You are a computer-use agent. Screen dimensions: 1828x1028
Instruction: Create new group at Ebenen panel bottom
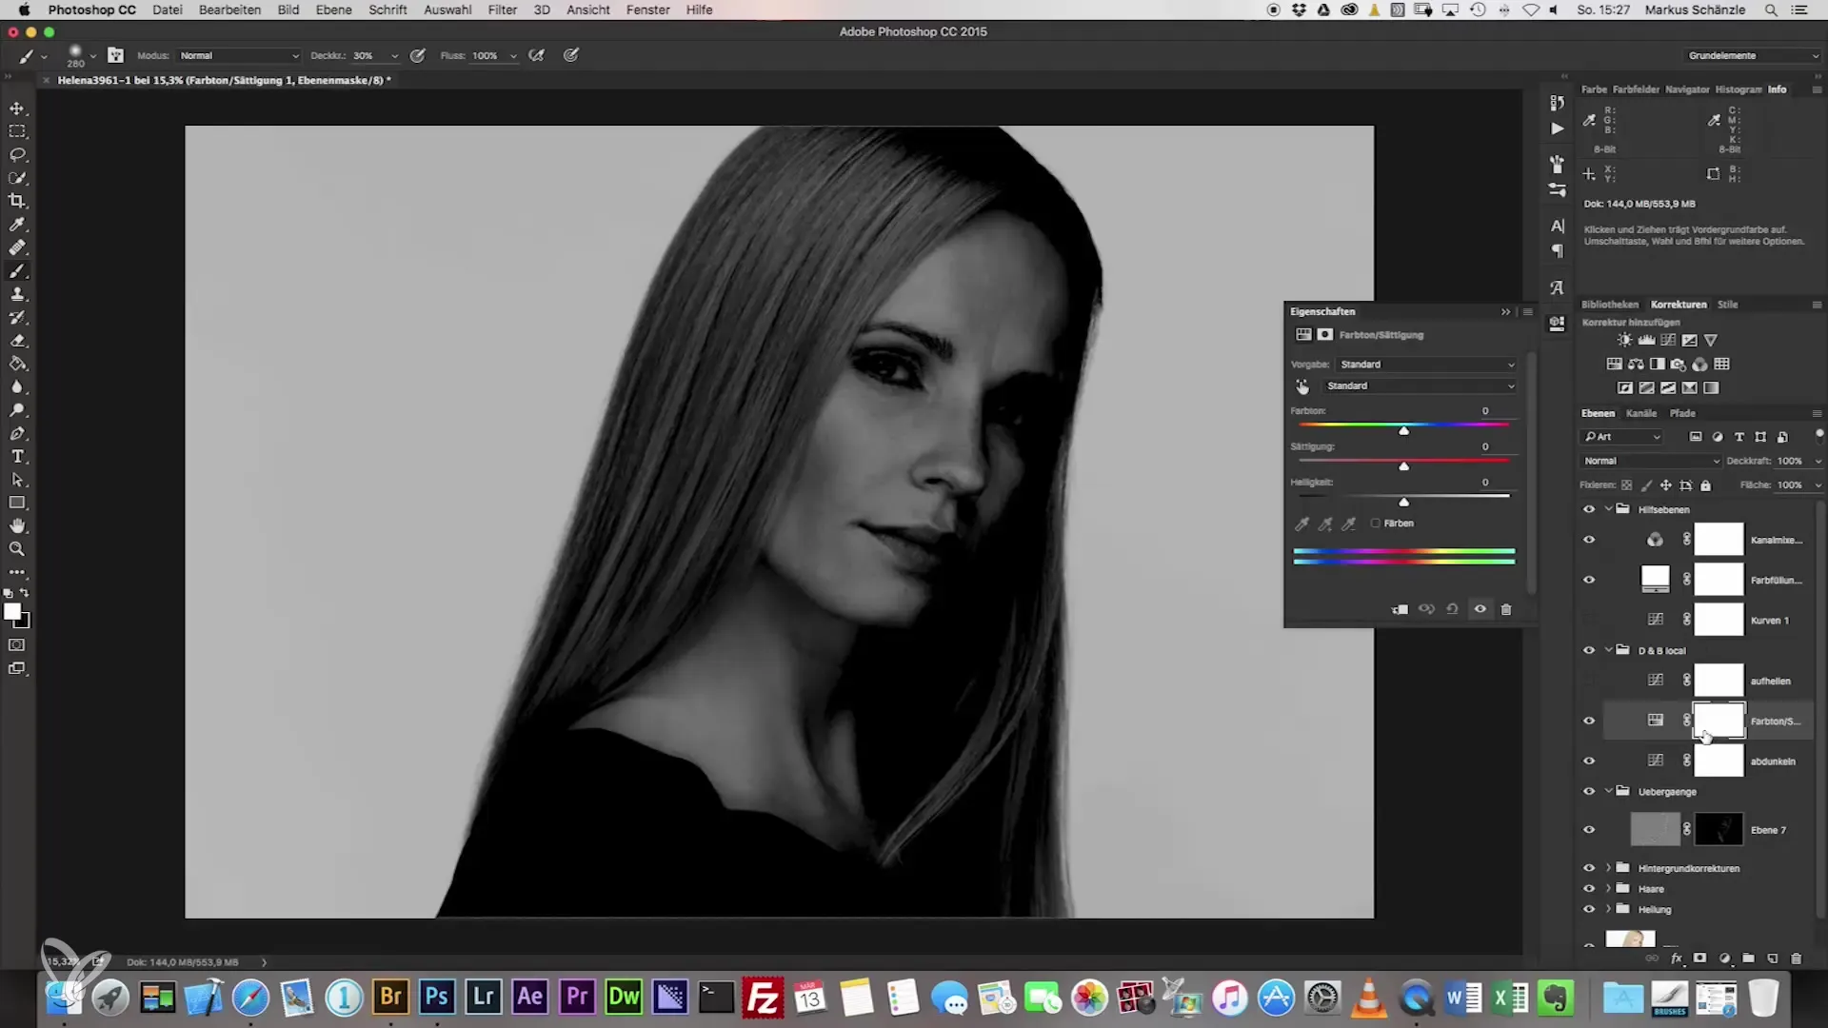pos(1748,959)
